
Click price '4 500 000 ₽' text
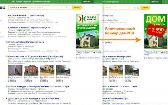pyautogui.click(x=28, y=81)
